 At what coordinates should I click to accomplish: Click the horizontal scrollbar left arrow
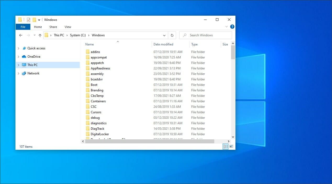pyautogui.click(x=83, y=141)
